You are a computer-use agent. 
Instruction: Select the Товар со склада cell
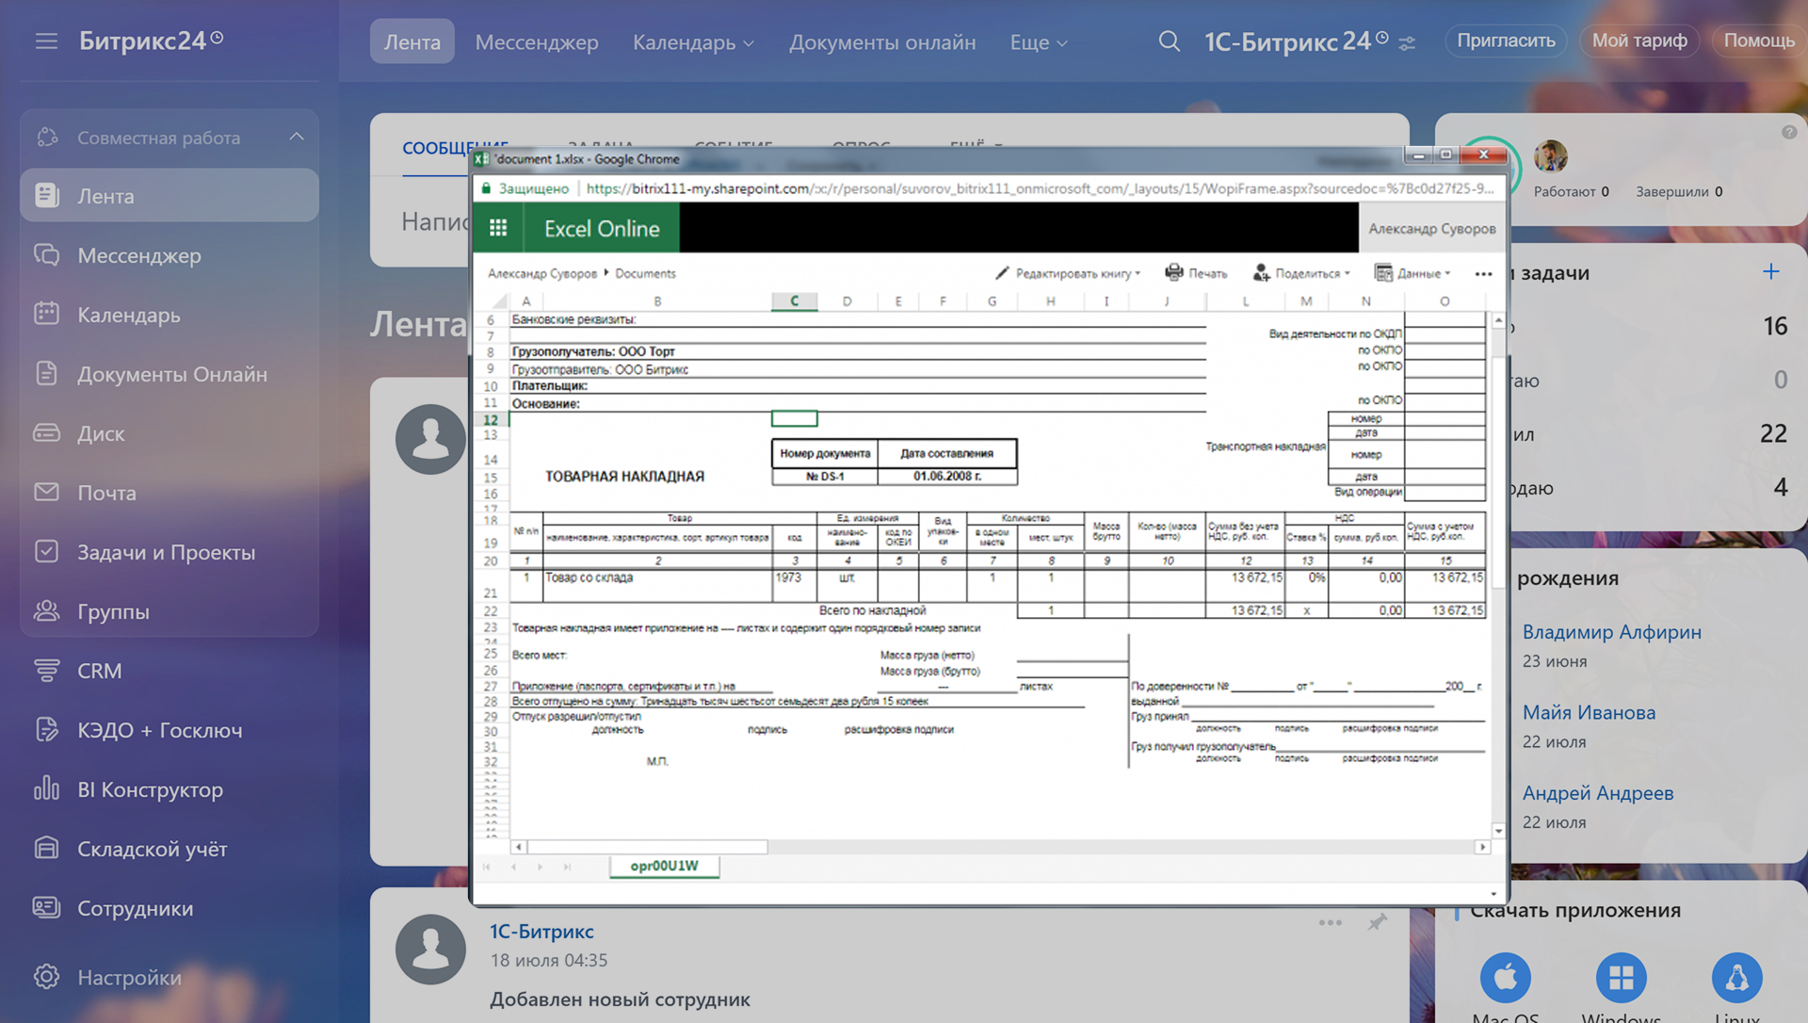(657, 585)
